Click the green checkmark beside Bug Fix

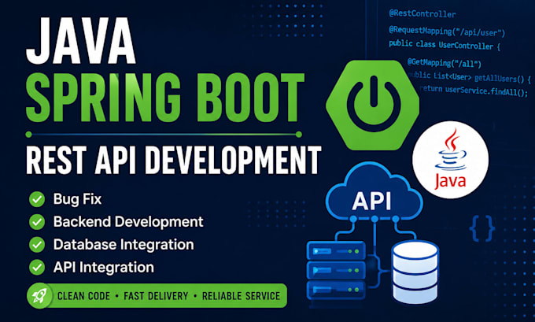click(x=37, y=199)
